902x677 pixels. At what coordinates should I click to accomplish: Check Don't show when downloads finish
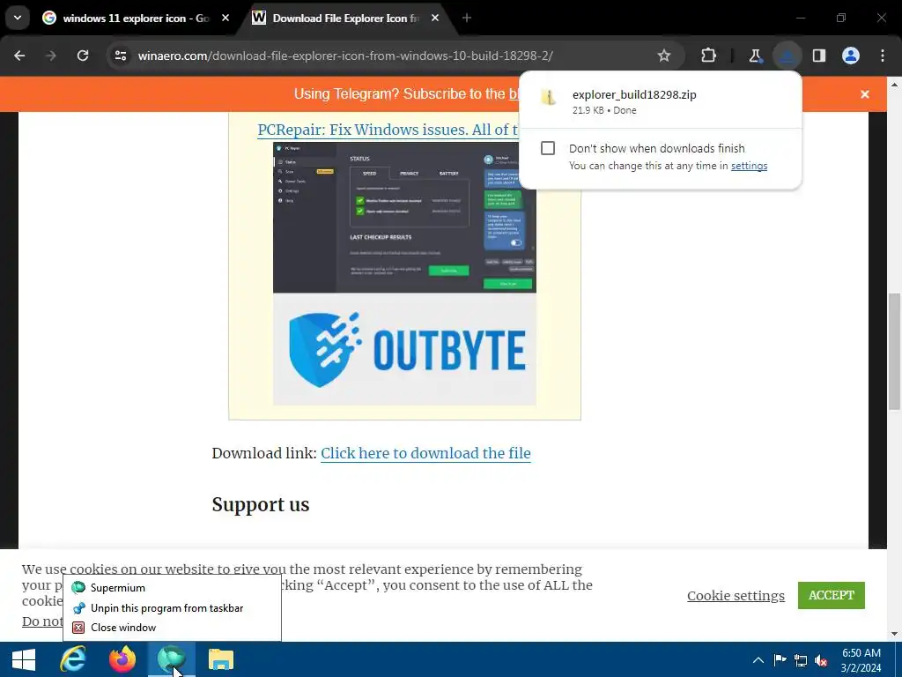pos(548,148)
